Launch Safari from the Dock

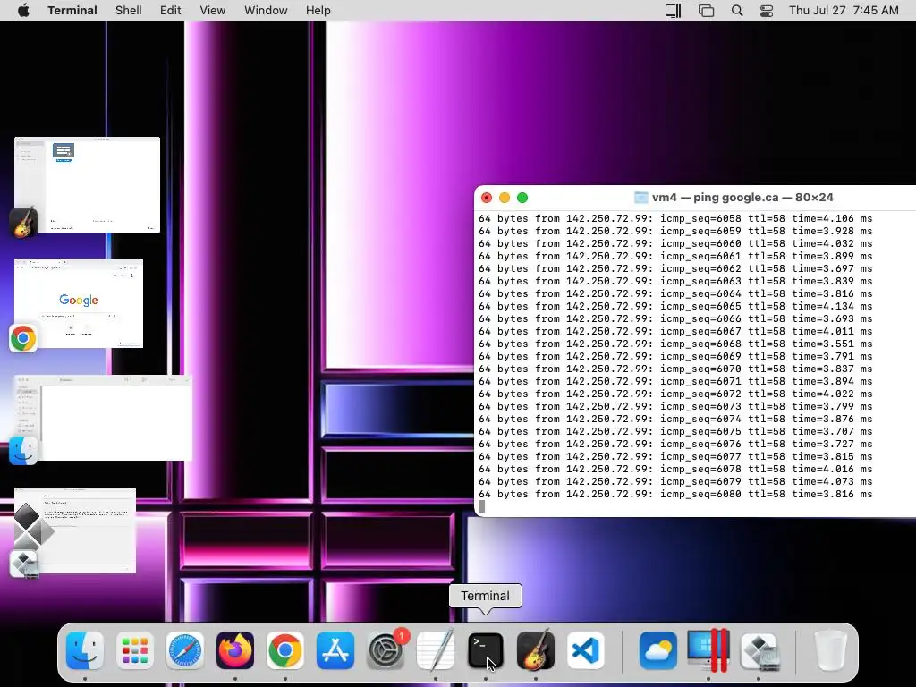click(185, 650)
